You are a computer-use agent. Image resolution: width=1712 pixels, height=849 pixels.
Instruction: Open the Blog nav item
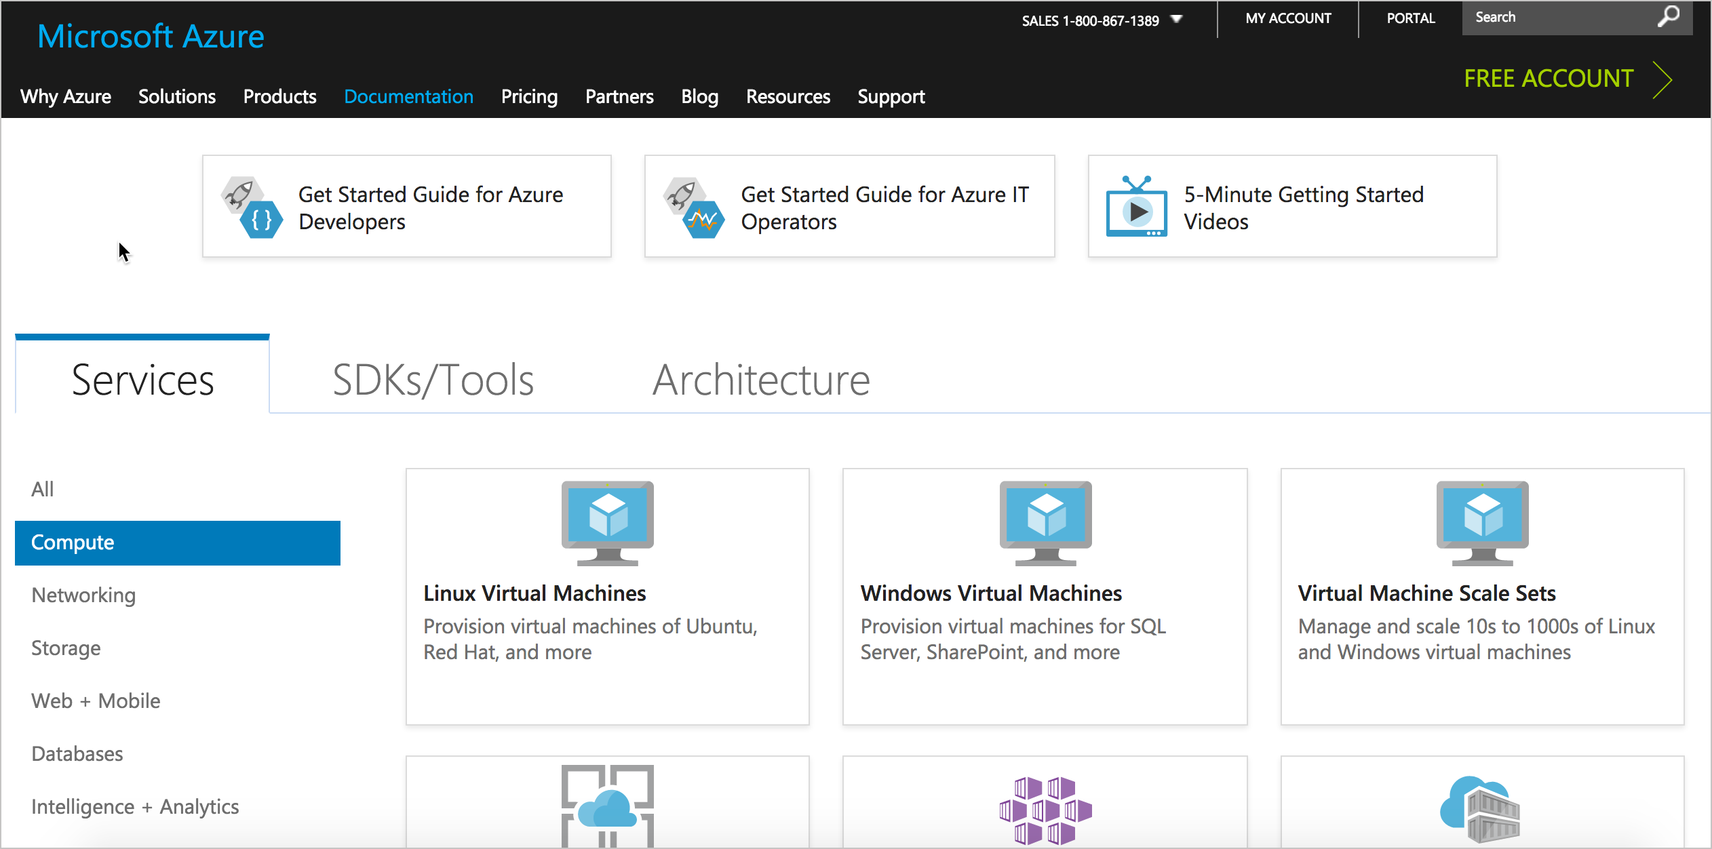point(699,96)
